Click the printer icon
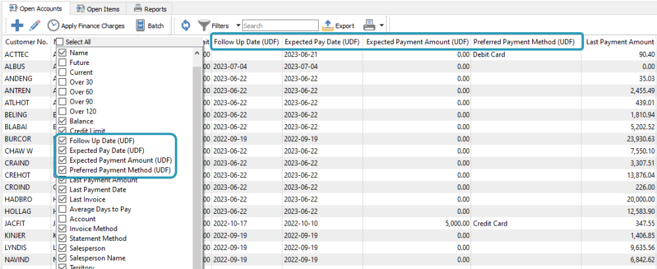Screen dimensions: 657x269 tap(369, 26)
